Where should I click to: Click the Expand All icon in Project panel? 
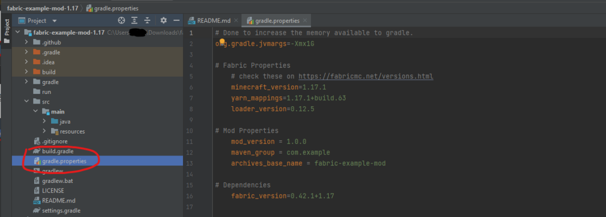(x=135, y=21)
